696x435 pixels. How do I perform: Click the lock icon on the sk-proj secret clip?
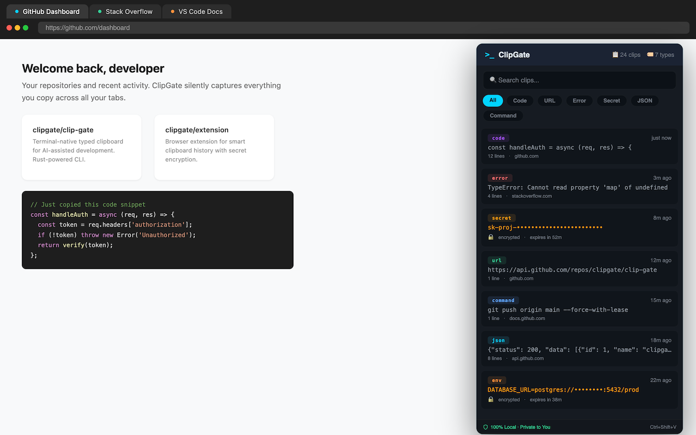[490, 237]
